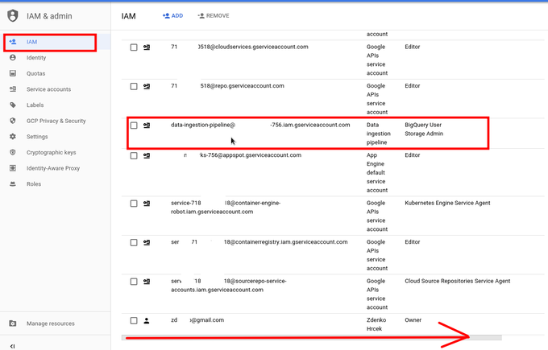Open GCP Privacy & Security page
This screenshot has height=350, width=548.
[x=56, y=121]
